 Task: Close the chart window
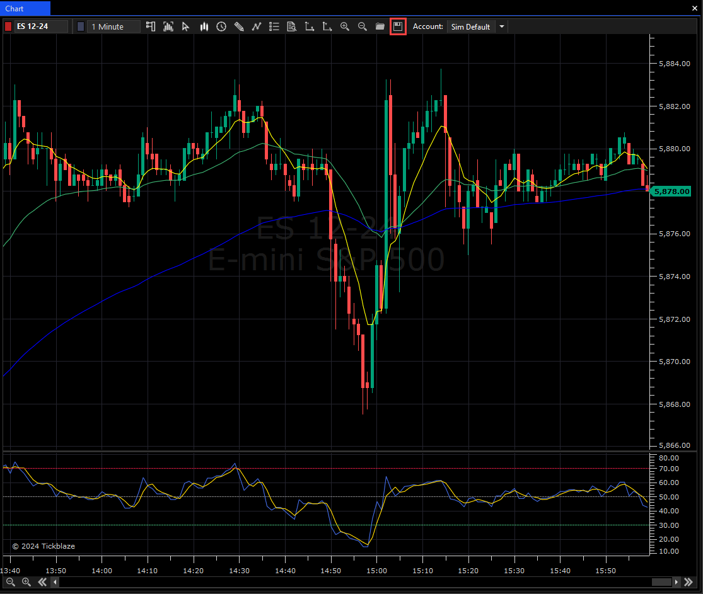pyautogui.click(x=694, y=8)
